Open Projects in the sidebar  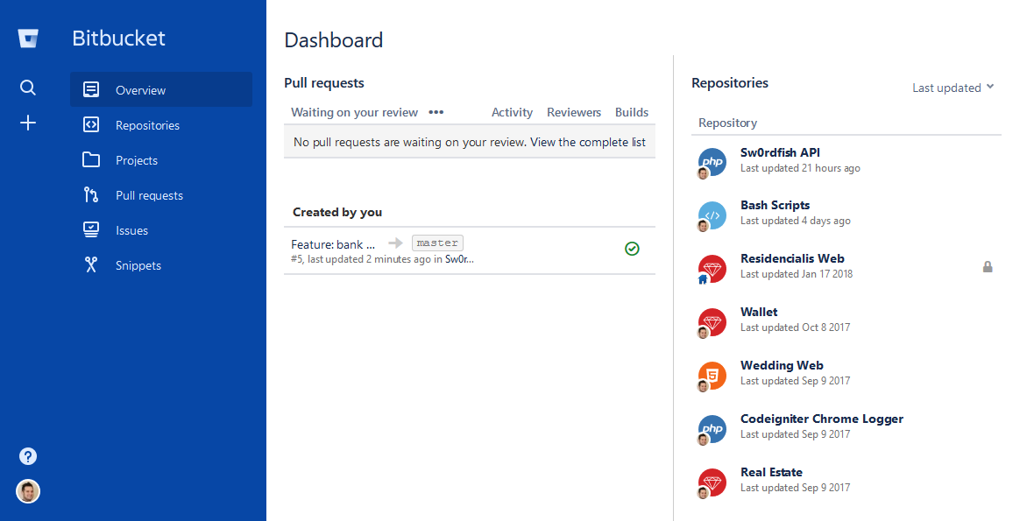pyautogui.click(x=161, y=159)
